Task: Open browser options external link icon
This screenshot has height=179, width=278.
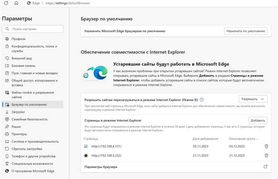Action: 265,167
